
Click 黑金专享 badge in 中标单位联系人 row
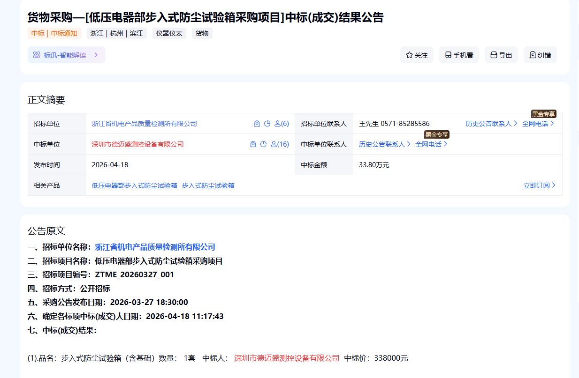point(437,134)
